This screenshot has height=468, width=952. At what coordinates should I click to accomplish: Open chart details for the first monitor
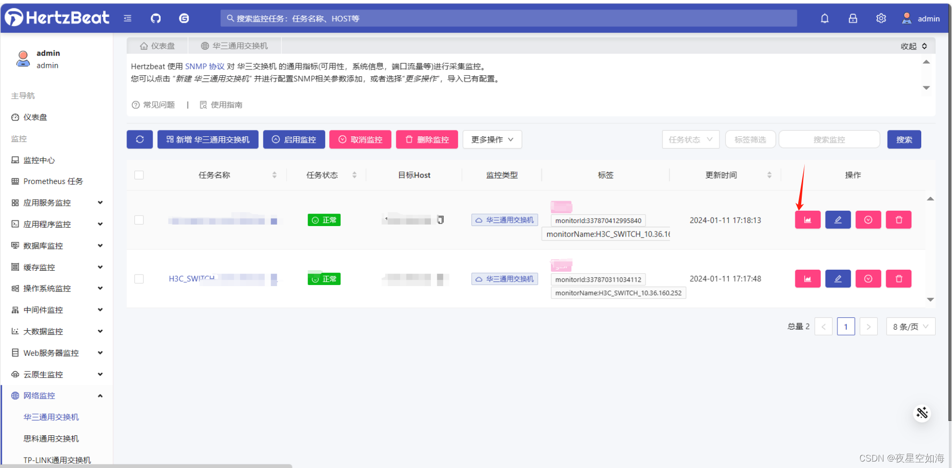pos(807,220)
